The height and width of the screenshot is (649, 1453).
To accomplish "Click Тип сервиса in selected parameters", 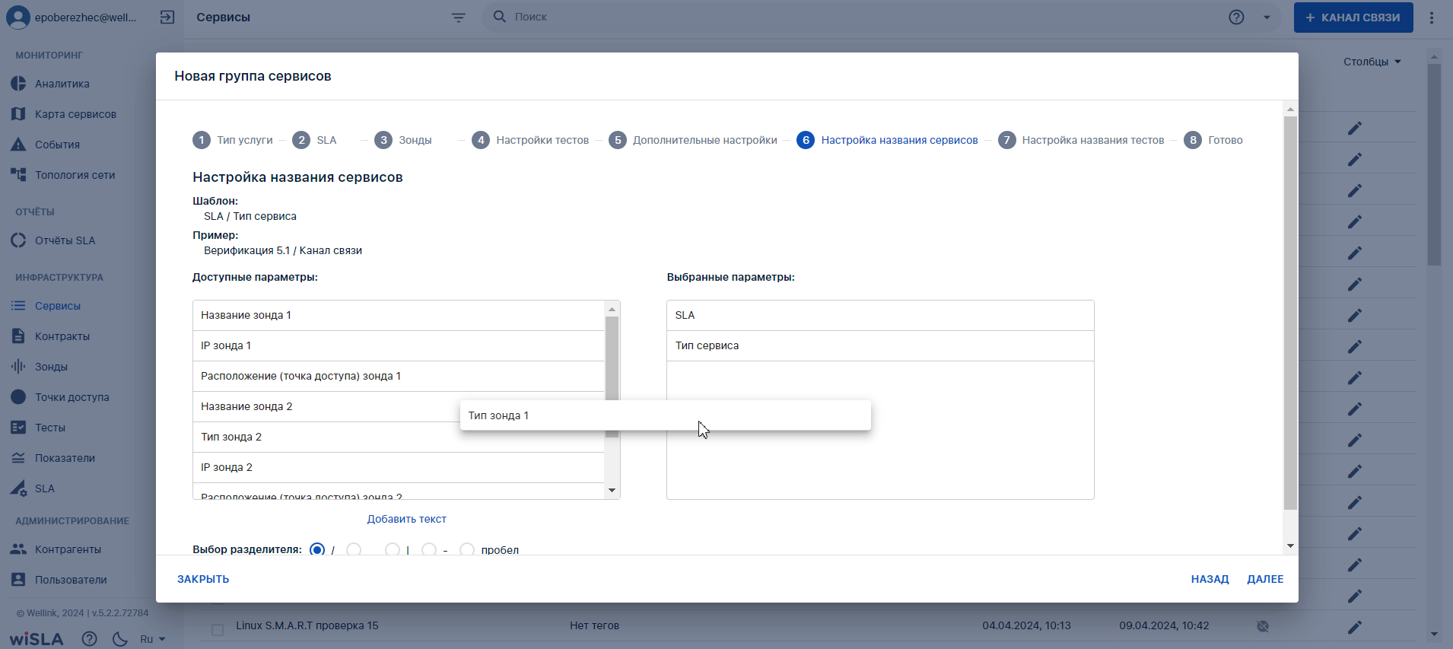I will [880, 345].
